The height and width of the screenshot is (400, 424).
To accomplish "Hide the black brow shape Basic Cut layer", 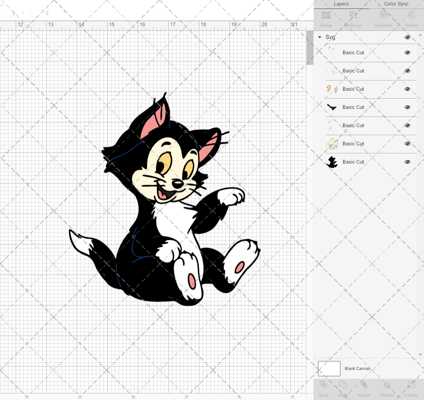I will click(407, 107).
